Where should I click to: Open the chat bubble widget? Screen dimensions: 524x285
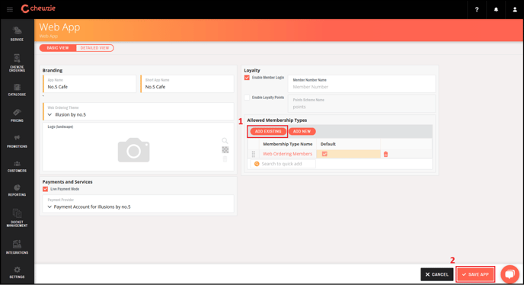point(510,274)
